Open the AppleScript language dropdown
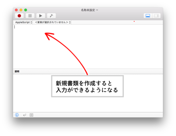Viewport: 176px width, 136px height. click(x=24, y=22)
